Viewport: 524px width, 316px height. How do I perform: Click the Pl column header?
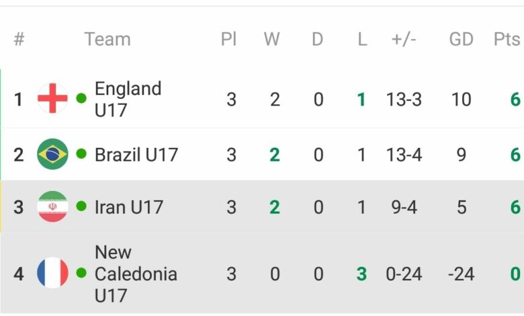[229, 39]
